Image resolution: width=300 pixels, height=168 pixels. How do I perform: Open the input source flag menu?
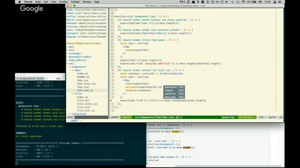click(x=261, y=2)
